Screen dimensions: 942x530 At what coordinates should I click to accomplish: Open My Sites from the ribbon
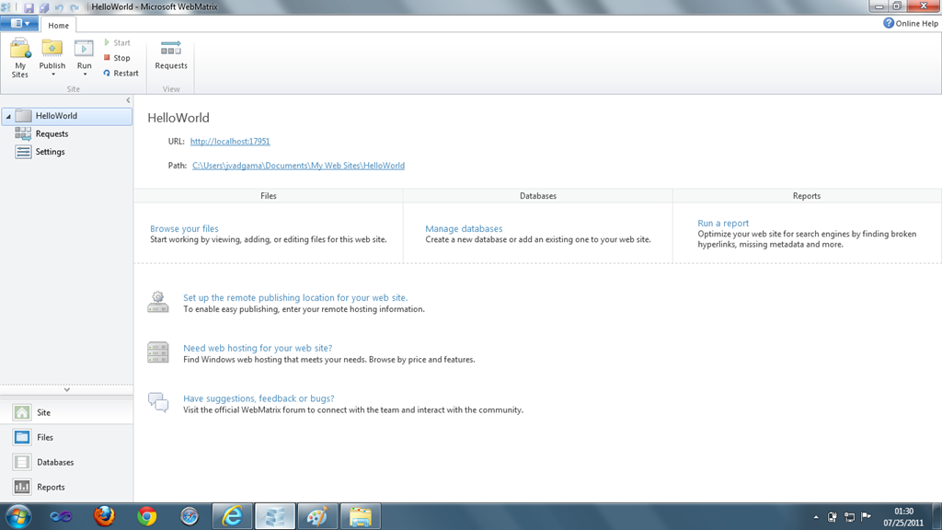[20, 58]
